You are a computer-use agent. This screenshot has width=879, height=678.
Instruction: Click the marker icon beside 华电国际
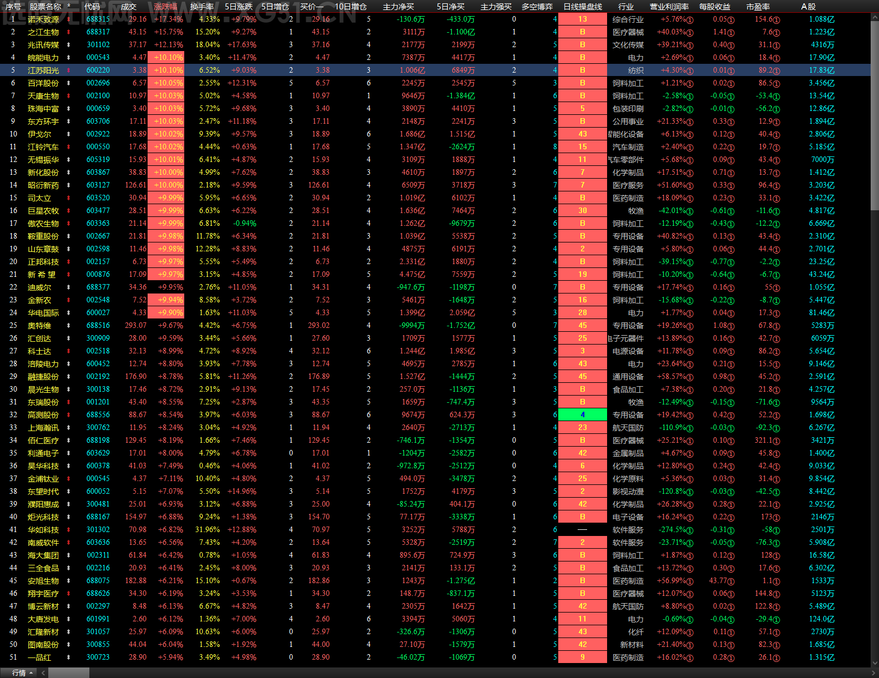point(69,313)
